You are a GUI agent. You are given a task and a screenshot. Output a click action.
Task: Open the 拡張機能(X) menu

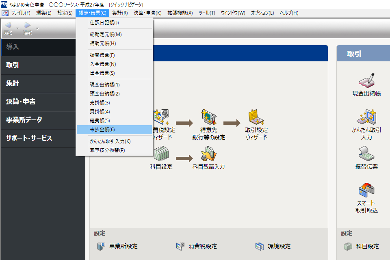point(180,13)
